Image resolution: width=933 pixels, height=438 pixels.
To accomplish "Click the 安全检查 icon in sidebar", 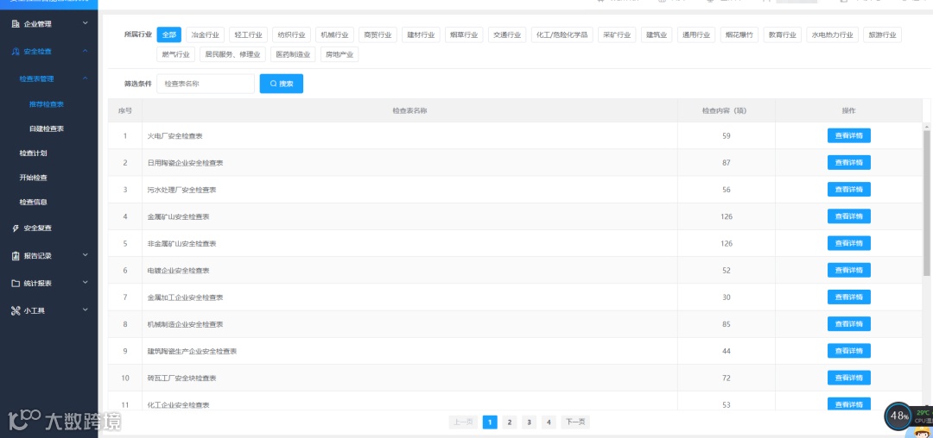I will (16, 51).
